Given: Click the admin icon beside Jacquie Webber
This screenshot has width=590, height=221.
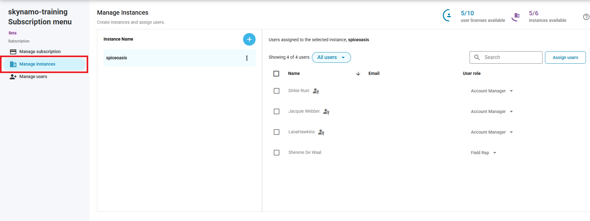Looking at the screenshot, I should click(326, 112).
